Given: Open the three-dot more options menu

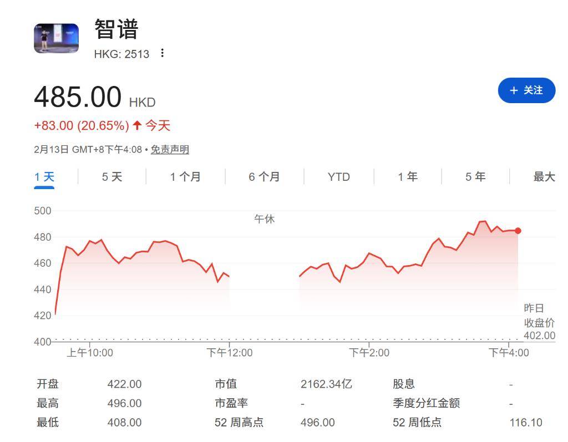Looking at the screenshot, I should click(162, 53).
